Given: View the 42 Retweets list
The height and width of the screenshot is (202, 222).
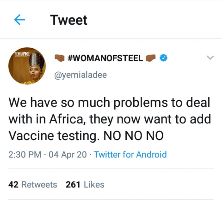Looking at the screenshot, I should point(33,185).
